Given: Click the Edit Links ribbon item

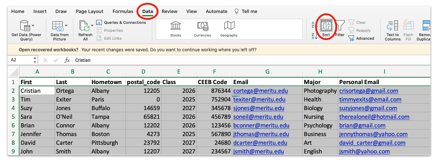Looking at the screenshot, I should [109, 38].
